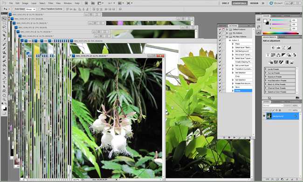The image size is (303, 182).
Task: Expand the My Actions set
Action: coord(227,33)
